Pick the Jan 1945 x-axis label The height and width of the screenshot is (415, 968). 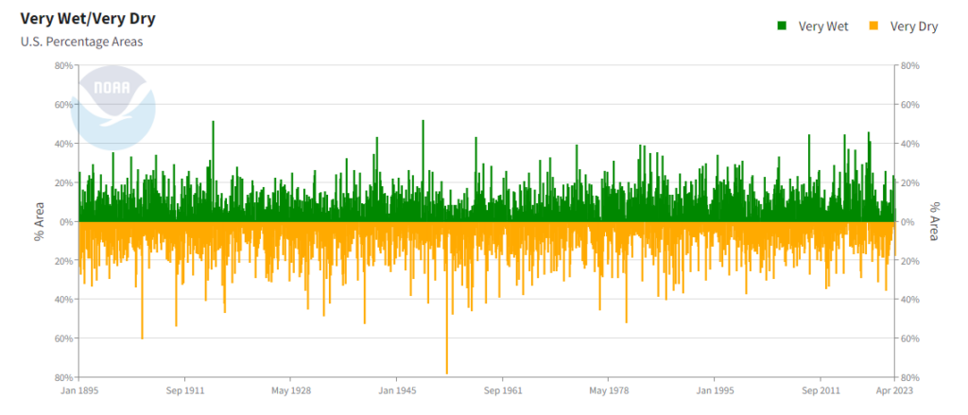[x=398, y=389]
